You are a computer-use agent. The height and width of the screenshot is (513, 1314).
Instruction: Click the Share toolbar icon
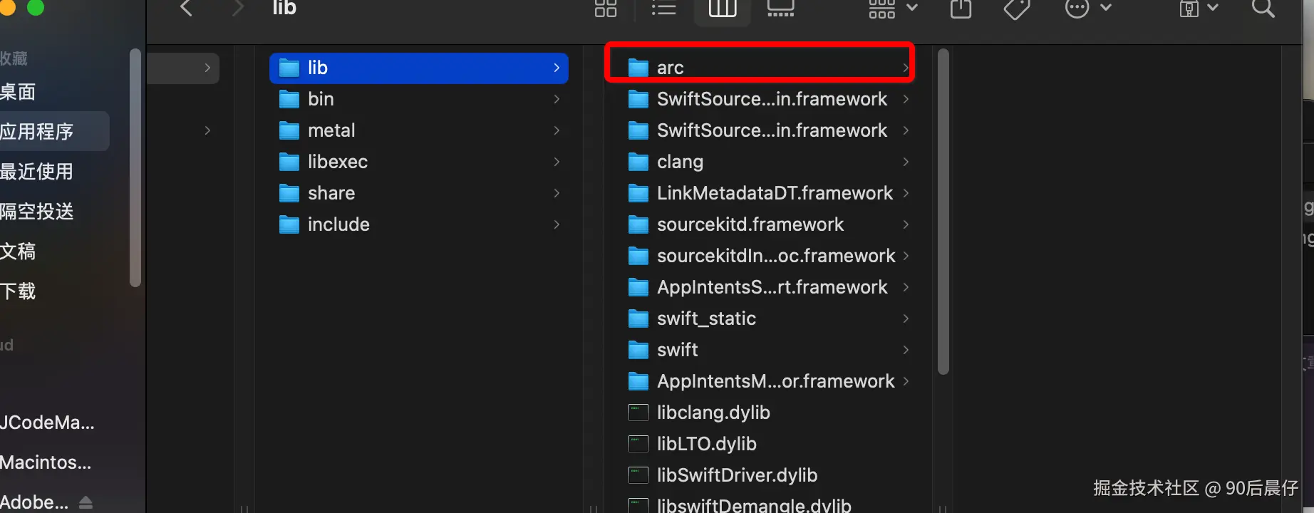tap(961, 9)
